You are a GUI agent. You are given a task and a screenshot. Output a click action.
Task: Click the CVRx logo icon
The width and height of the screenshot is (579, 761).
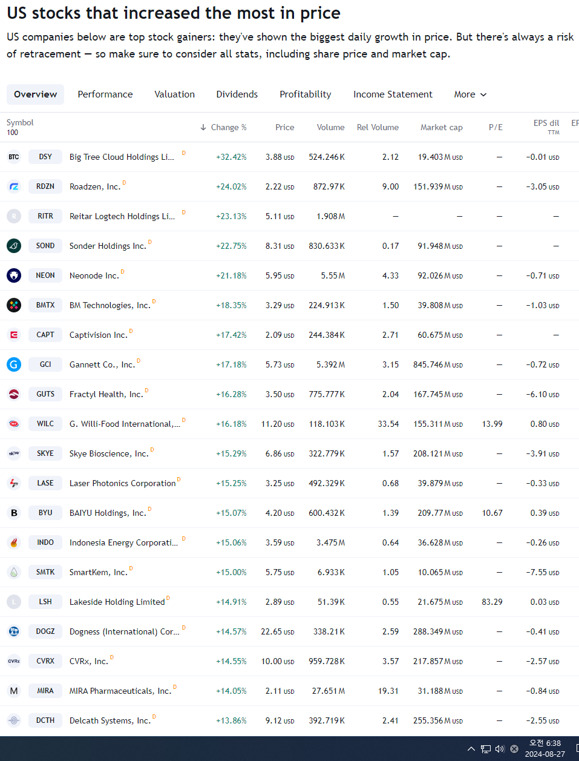14,661
